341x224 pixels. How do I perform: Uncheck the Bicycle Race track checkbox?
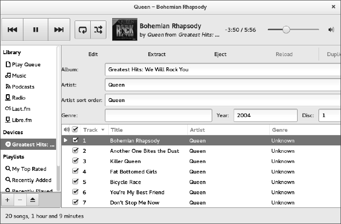pos(75,182)
